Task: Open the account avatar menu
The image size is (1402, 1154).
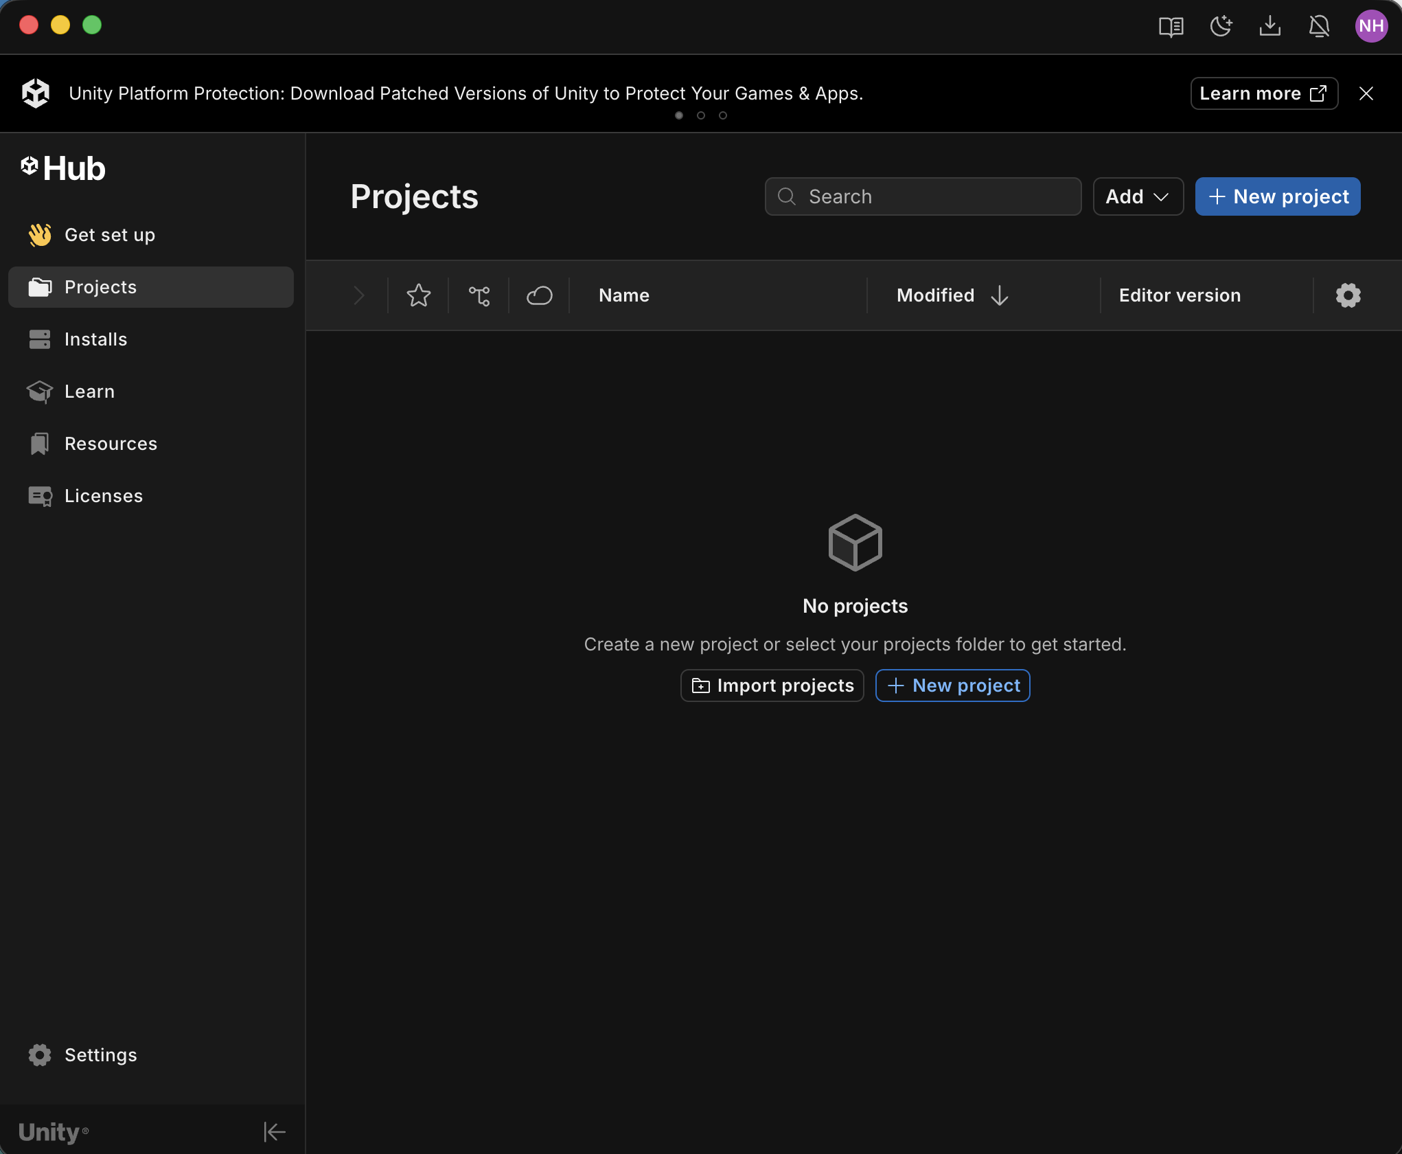Action: (x=1371, y=26)
